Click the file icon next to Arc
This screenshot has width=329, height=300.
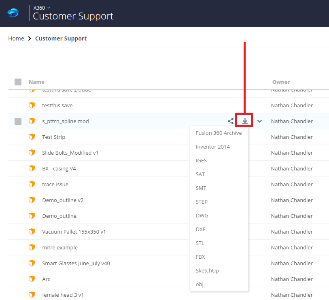tap(32, 279)
